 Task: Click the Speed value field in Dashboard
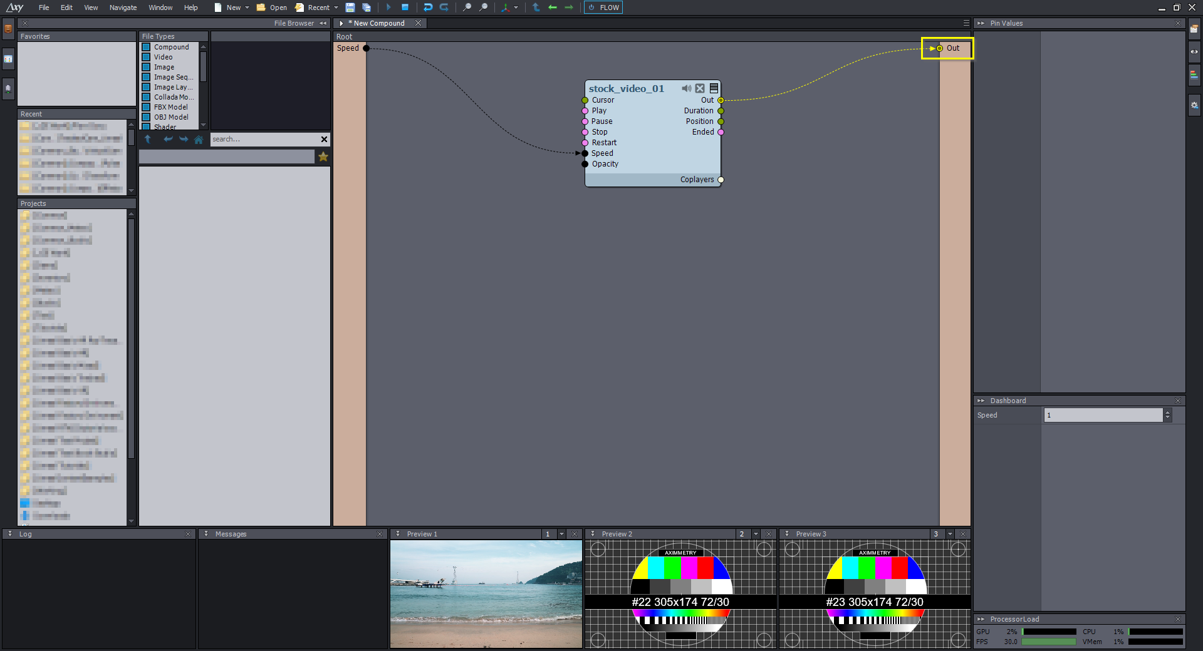click(1103, 415)
